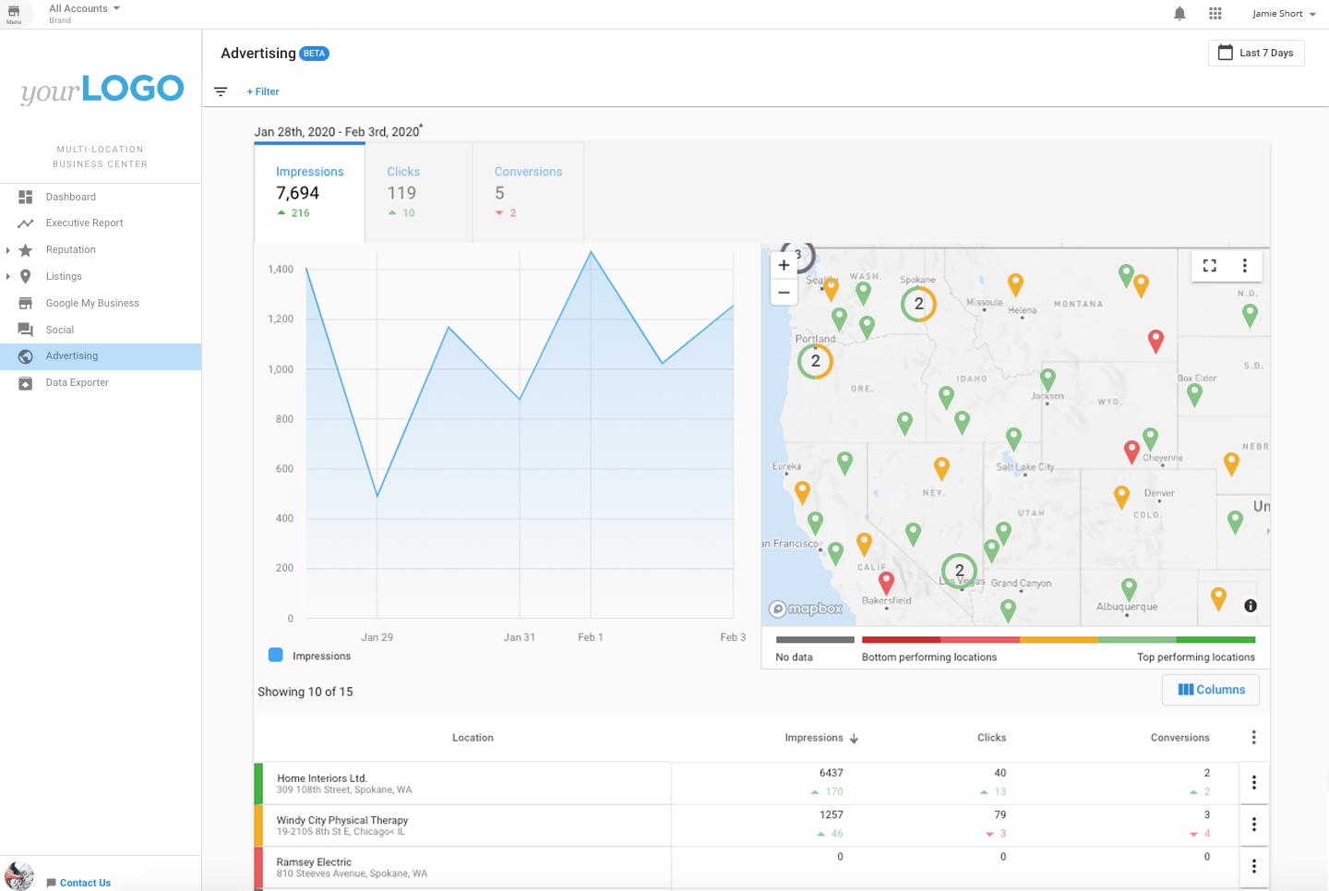Expand the Listings sidebar section
The image size is (1329, 891).
8,276
